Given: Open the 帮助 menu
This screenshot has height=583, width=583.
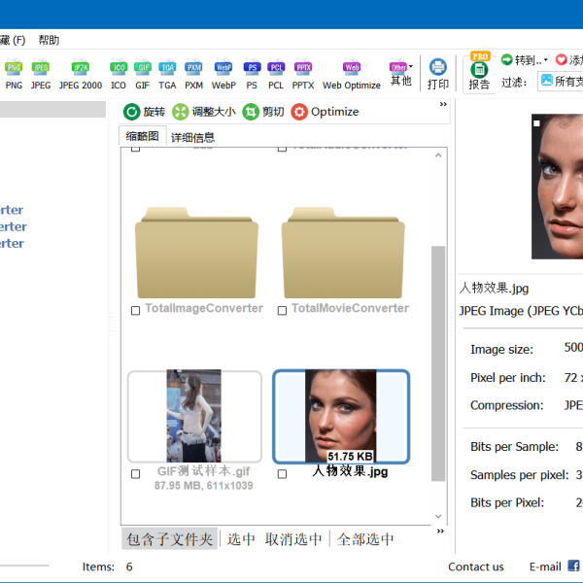Looking at the screenshot, I should point(49,40).
